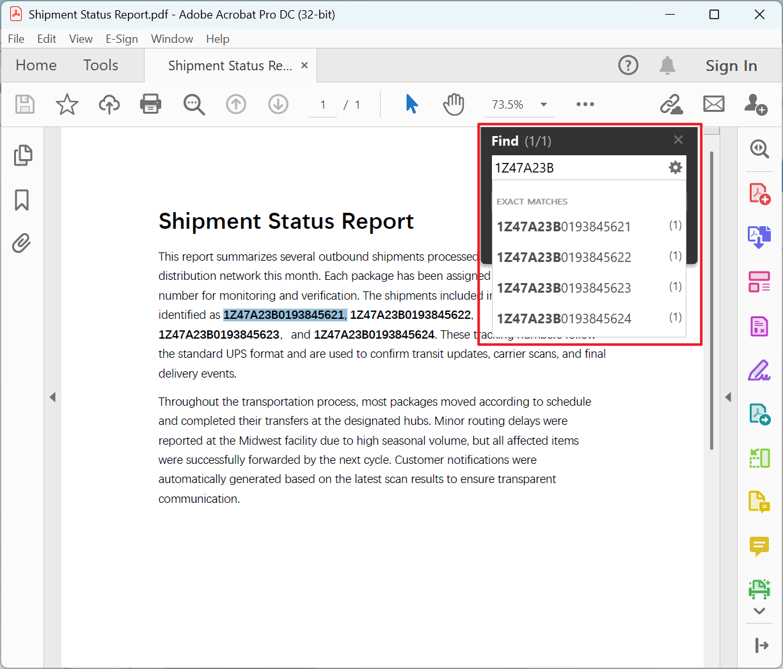Collapse the right tools pane arrow
This screenshot has height=669, width=783.
[x=728, y=397]
